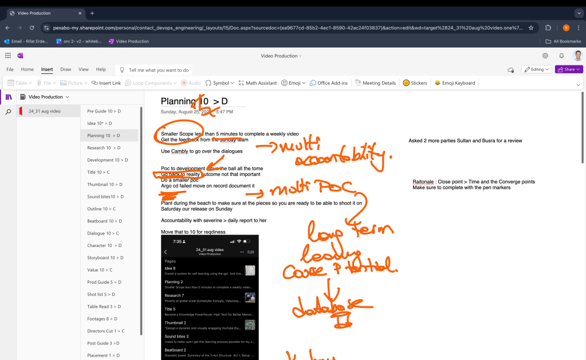The image size is (586, 360).
Task: Click the page title Planning 10 > D
Action: (194, 101)
